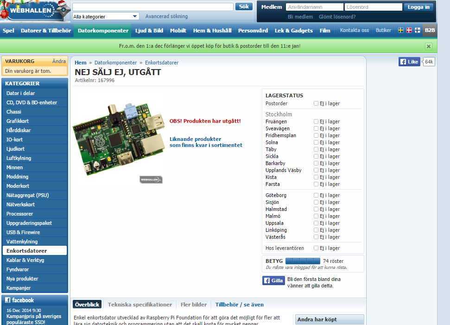The width and height of the screenshot is (450, 325).
Task: Open the B2B link
Action: (430, 30)
